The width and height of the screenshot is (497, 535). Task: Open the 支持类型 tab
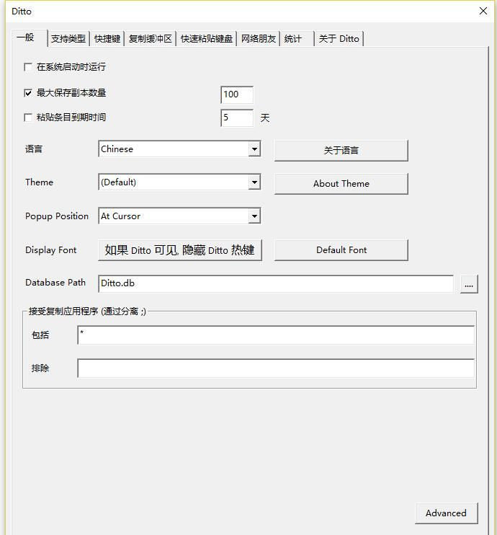point(68,38)
